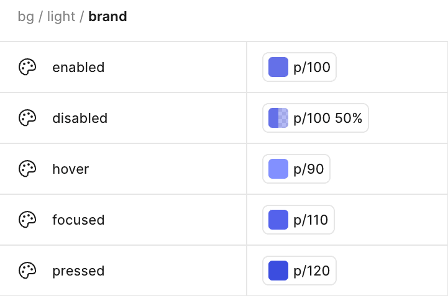448x296 pixels.
Task: Select the pressed variable name
Action: pos(78,271)
